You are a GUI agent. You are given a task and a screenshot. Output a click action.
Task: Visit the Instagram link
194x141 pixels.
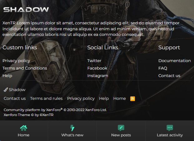(x=97, y=75)
